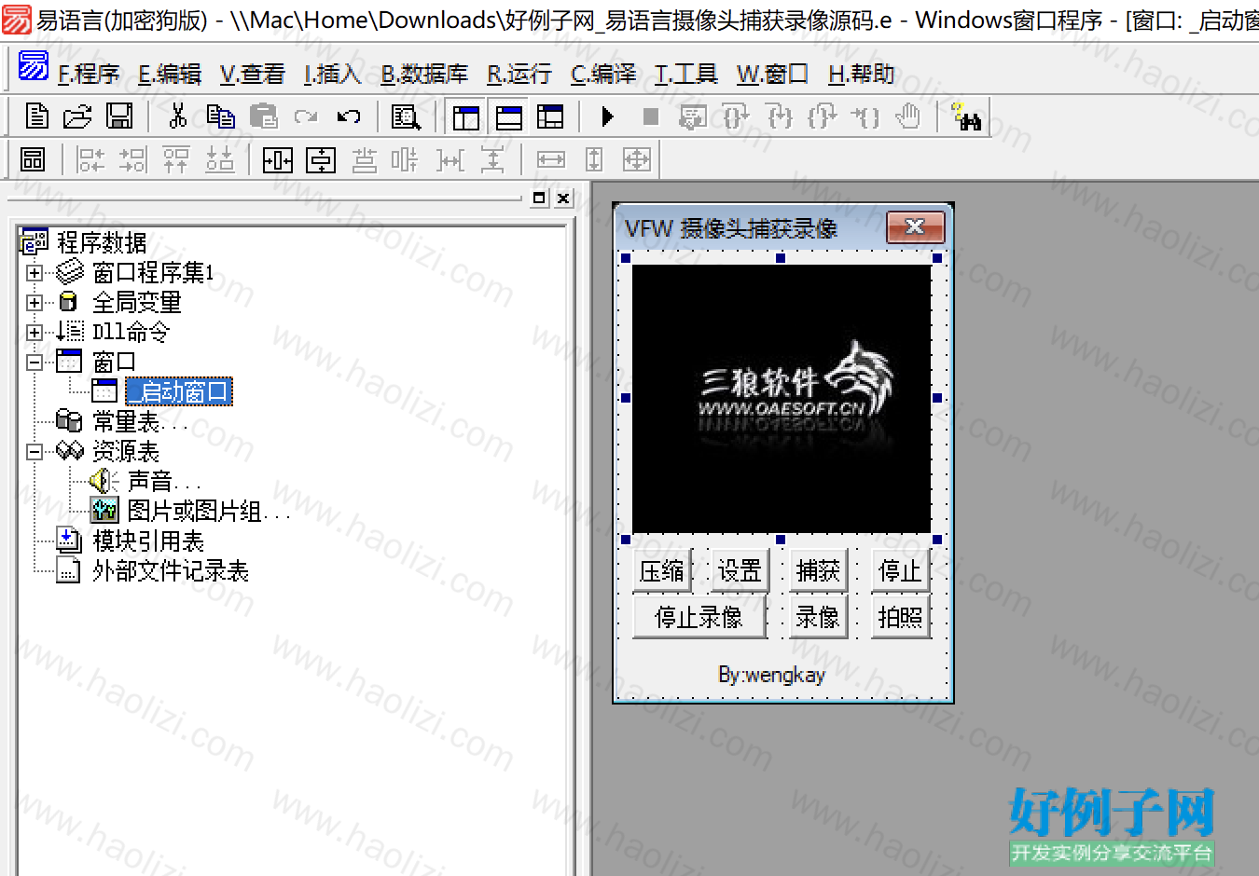Open the H.帮助 menu
The height and width of the screenshot is (876, 1259).
(x=862, y=74)
